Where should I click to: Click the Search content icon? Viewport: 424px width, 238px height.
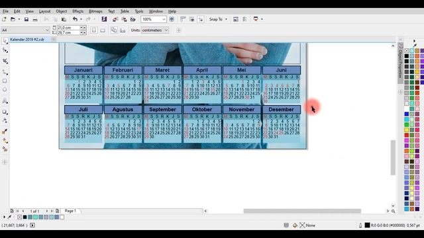click(x=104, y=19)
